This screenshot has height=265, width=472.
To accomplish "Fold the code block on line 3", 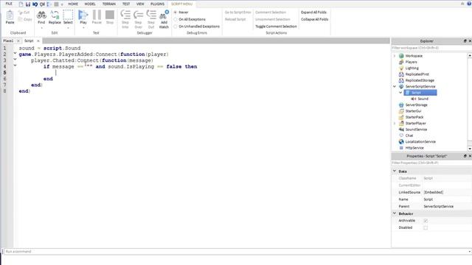I will click(x=15, y=59).
